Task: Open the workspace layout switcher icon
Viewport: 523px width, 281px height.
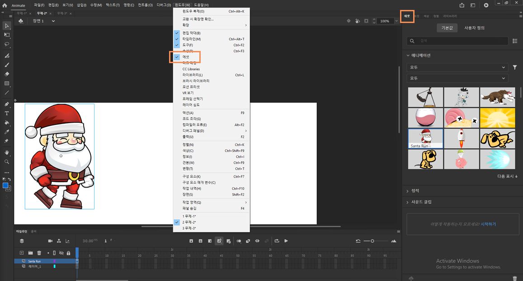Action: 473,5
